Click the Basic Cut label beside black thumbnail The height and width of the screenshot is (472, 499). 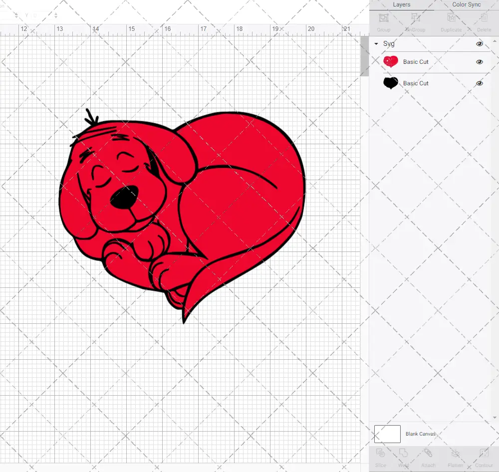[x=416, y=83]
